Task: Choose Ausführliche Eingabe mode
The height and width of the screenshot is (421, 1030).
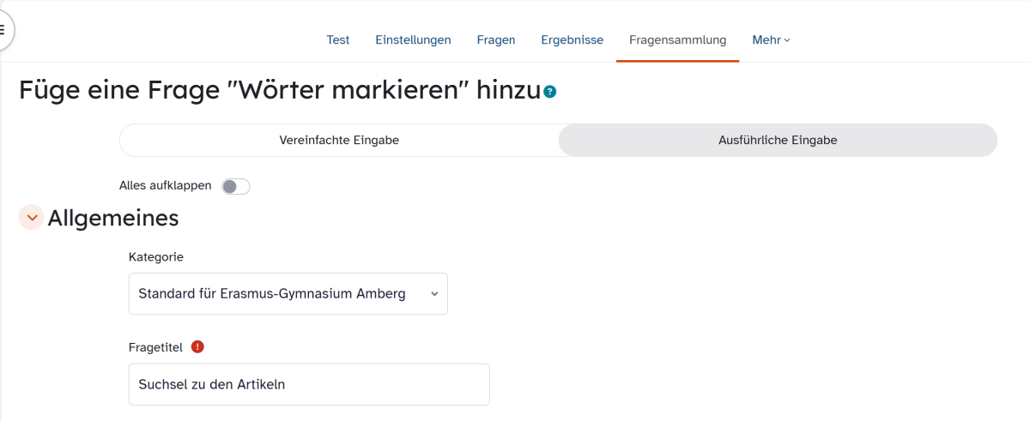Action: click(778, 141)
